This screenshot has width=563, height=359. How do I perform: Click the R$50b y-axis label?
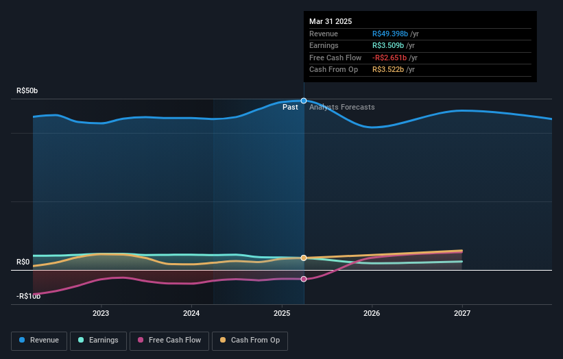[x=27, y=90]
